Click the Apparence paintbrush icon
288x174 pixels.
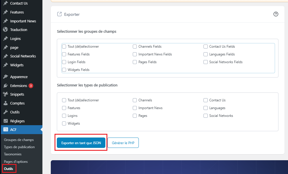(5, 77)
